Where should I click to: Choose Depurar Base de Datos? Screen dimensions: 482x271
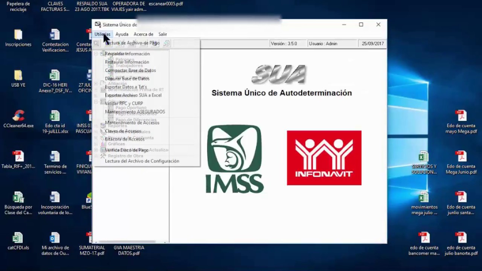click(x=127, y=79)
